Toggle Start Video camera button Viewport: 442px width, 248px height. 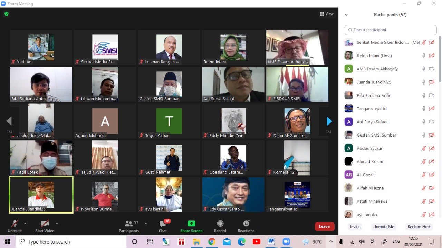tap(45, 224)
